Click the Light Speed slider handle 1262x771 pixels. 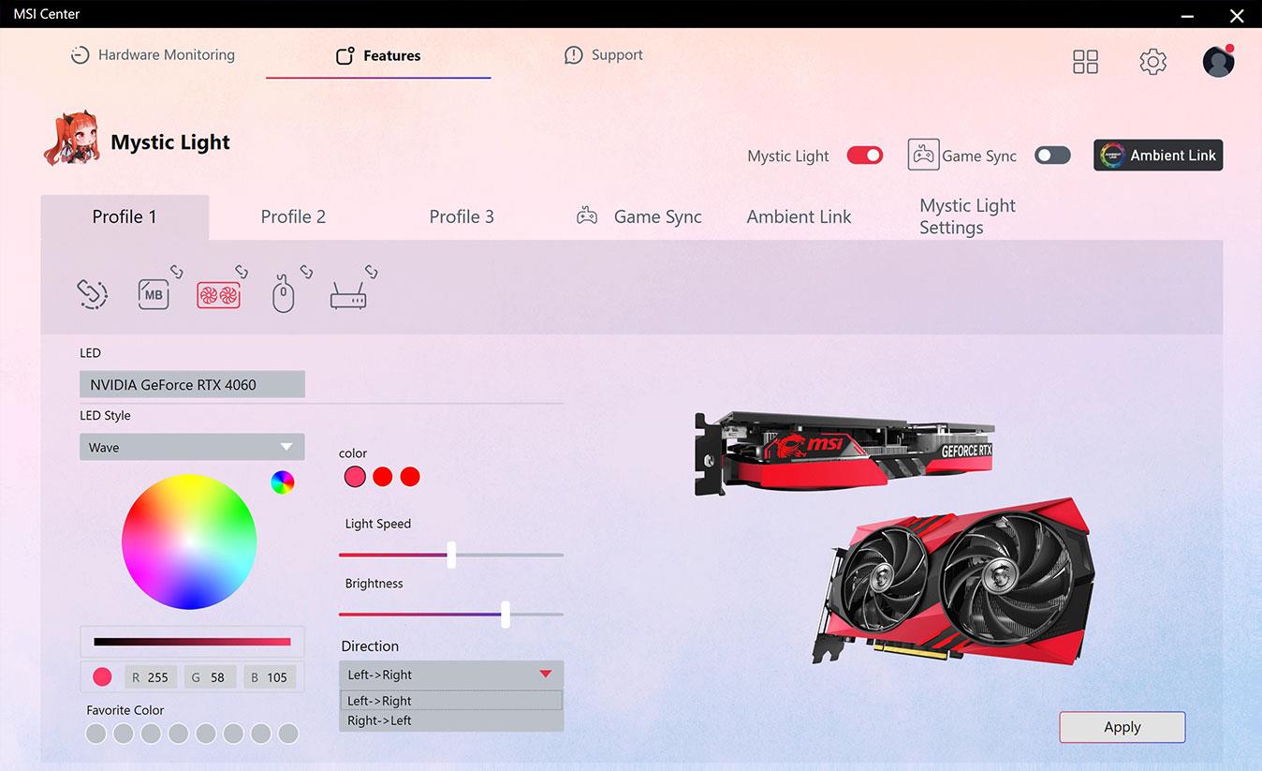point(451,555)
